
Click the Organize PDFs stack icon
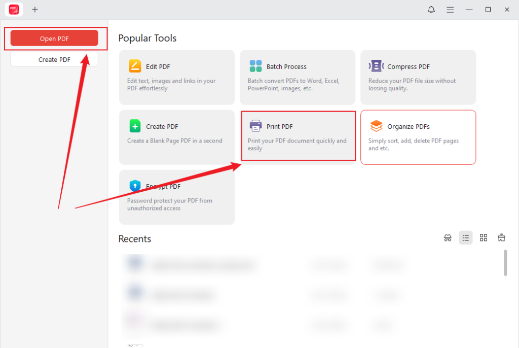point(376,126)
